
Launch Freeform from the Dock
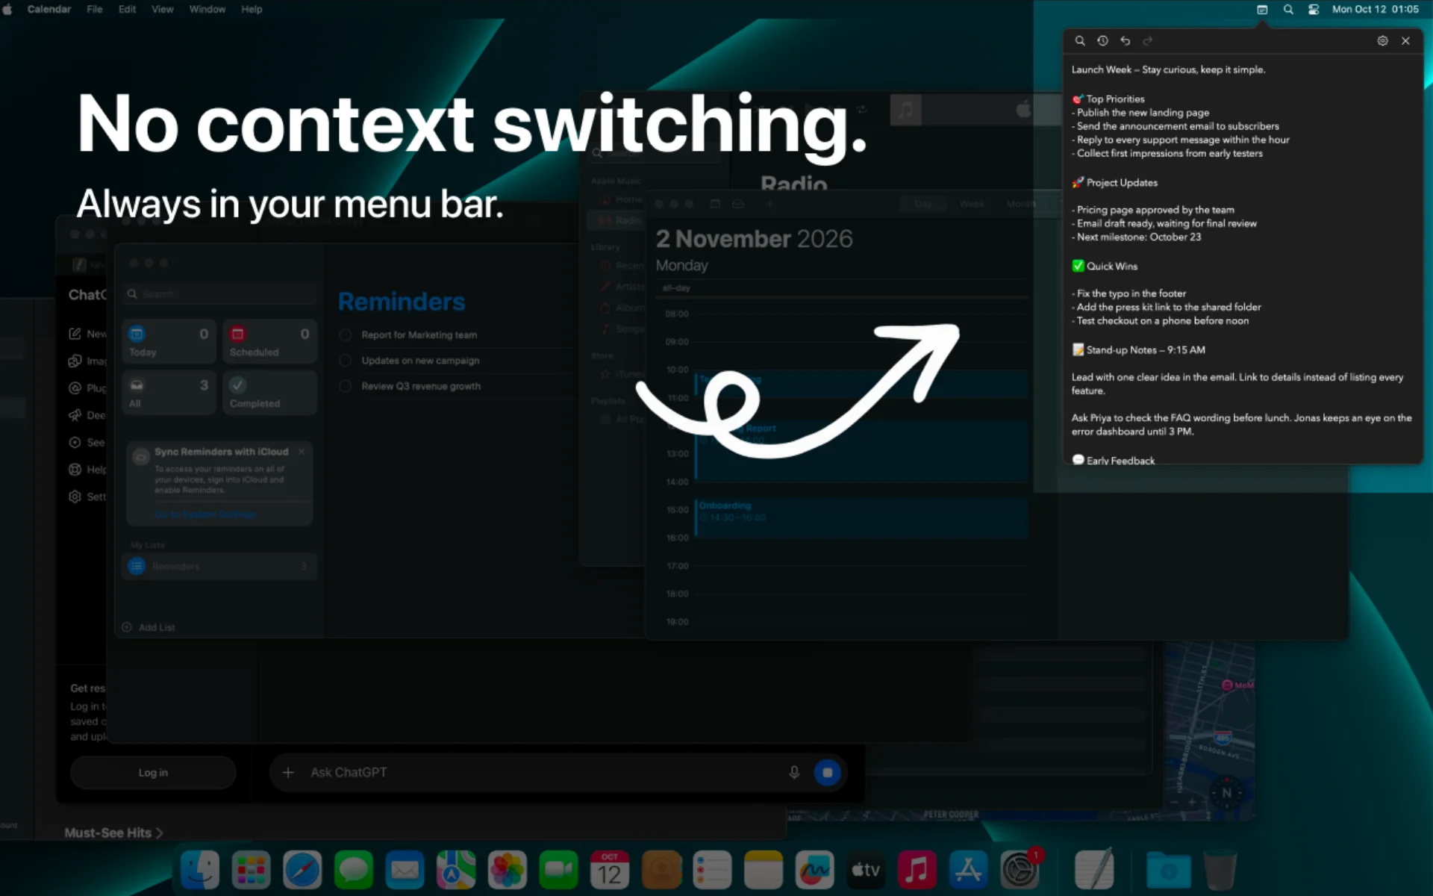[x=814, y=870]
